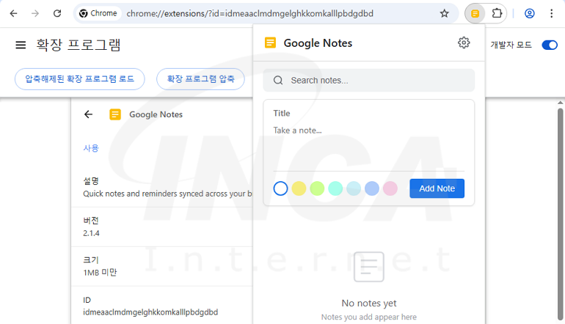The height and width of the screenshot is (324, 565).
Task: Focus the Search notes field
Action: click(x=368, y=81)
